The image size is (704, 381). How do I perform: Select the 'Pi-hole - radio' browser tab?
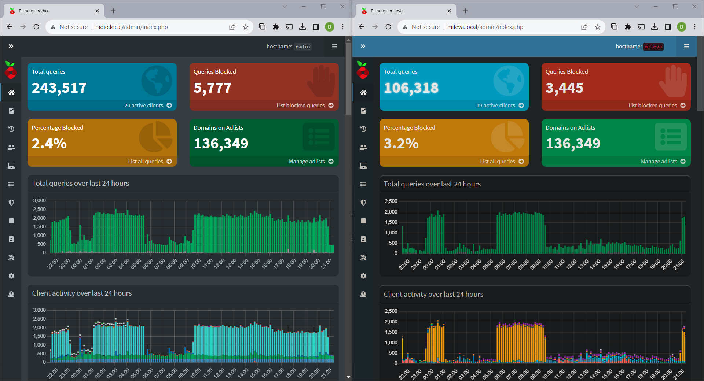54,11
